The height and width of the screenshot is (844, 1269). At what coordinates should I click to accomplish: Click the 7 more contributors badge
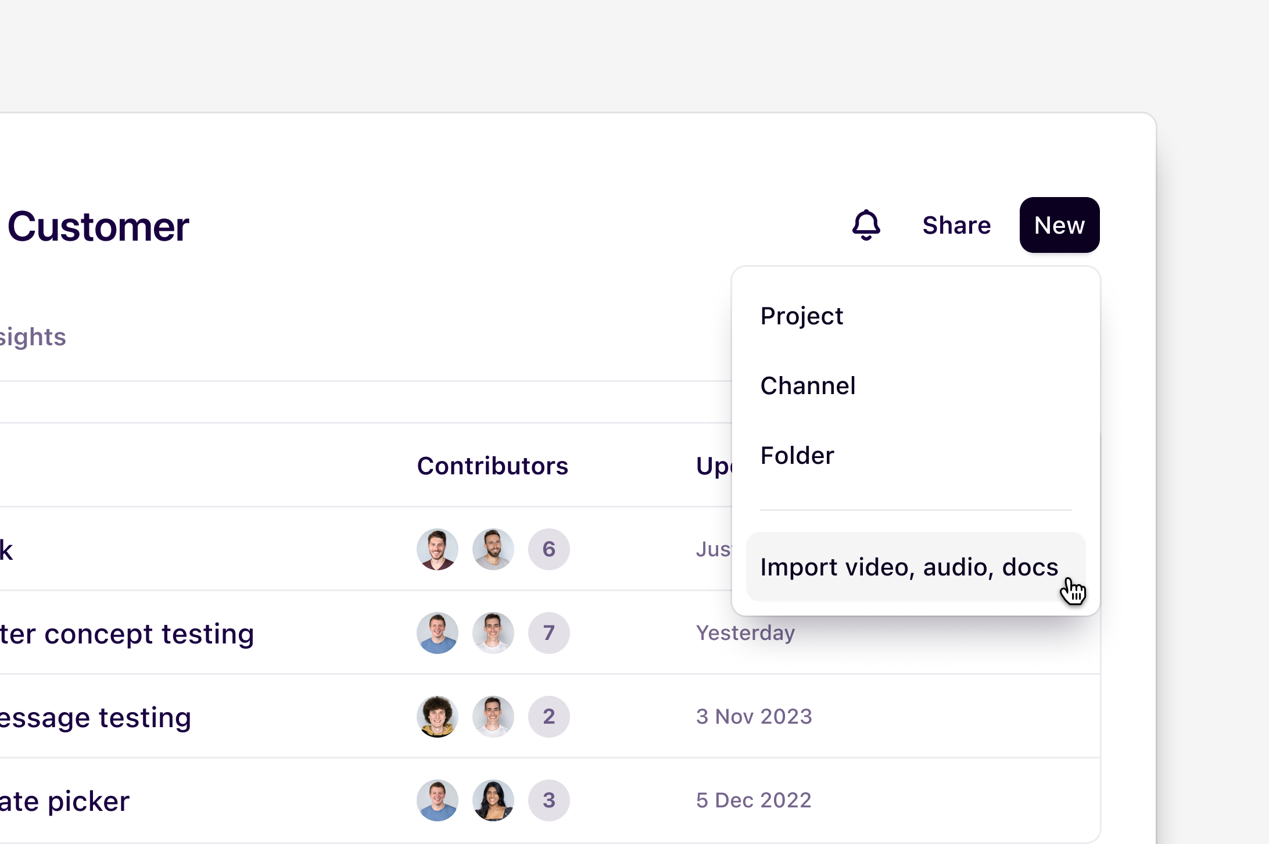[x=549, y=633]
